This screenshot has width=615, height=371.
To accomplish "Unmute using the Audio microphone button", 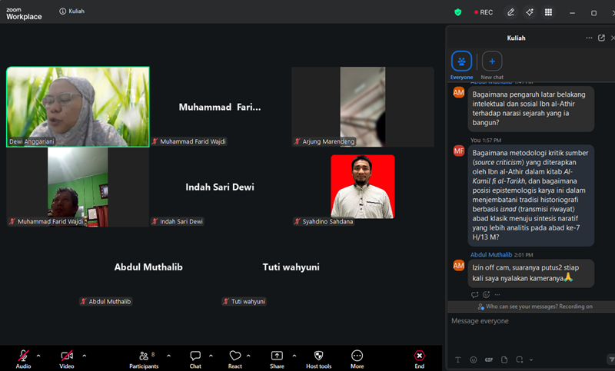I will point(23,359).
